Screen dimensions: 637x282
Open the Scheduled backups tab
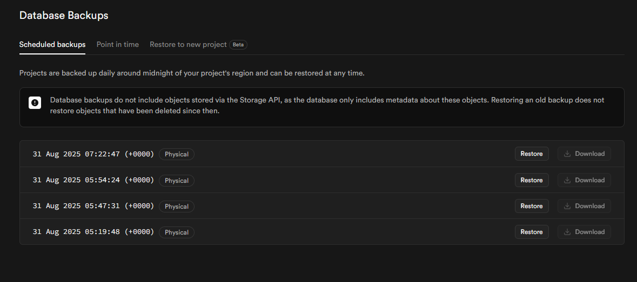tap(52, 44)
